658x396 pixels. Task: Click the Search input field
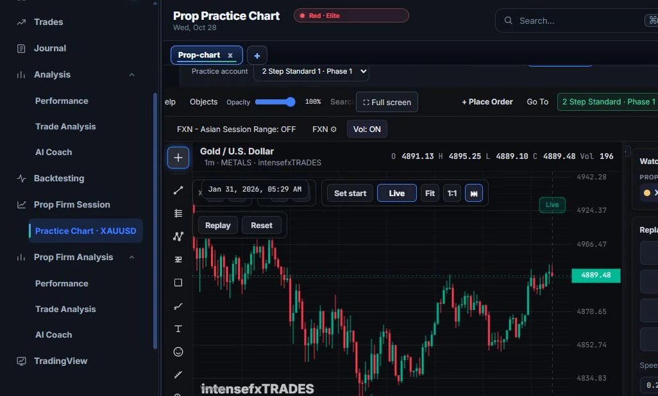click(x=577, y=21)
